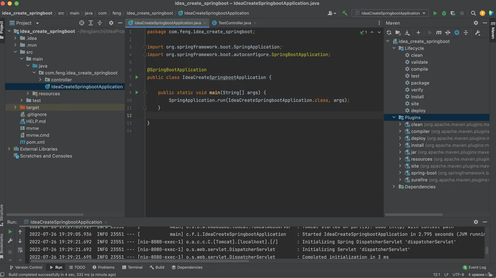
Task: Expand Maven Dependencies node
Action: tap(394, 187)
